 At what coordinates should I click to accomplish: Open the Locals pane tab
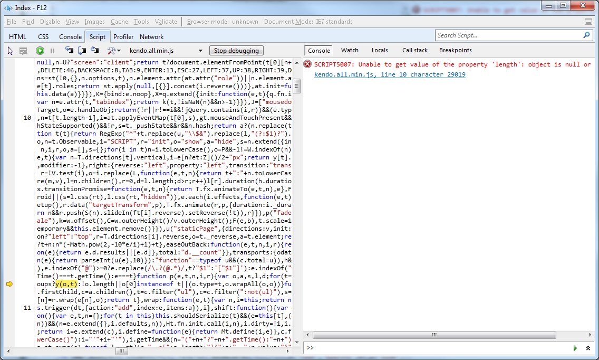tap(380, 50)
